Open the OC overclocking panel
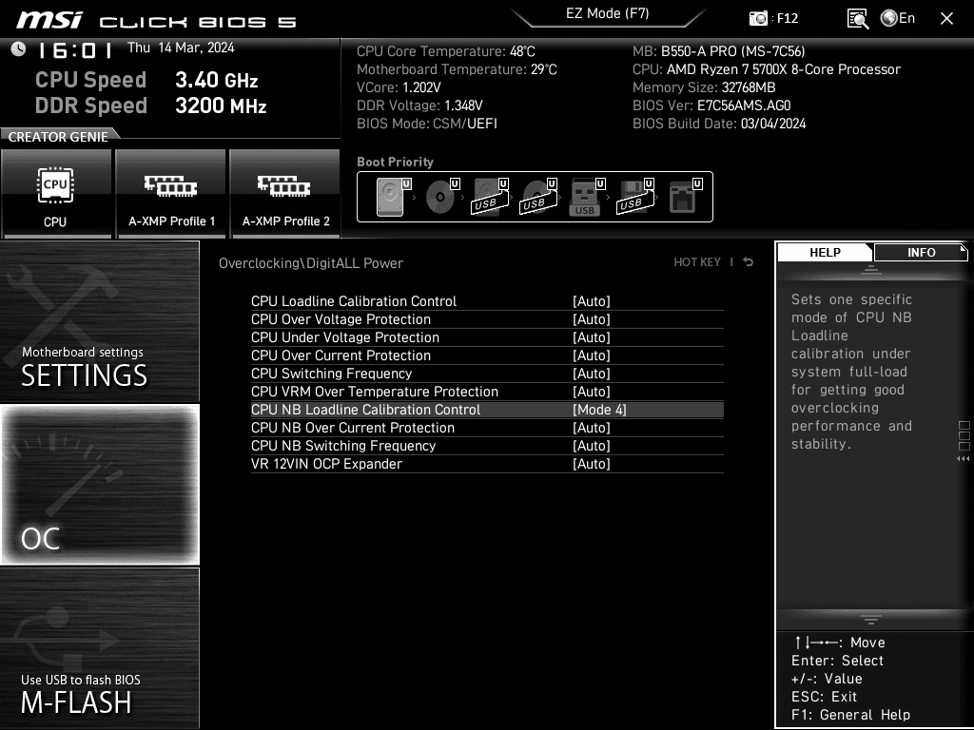 99,484
